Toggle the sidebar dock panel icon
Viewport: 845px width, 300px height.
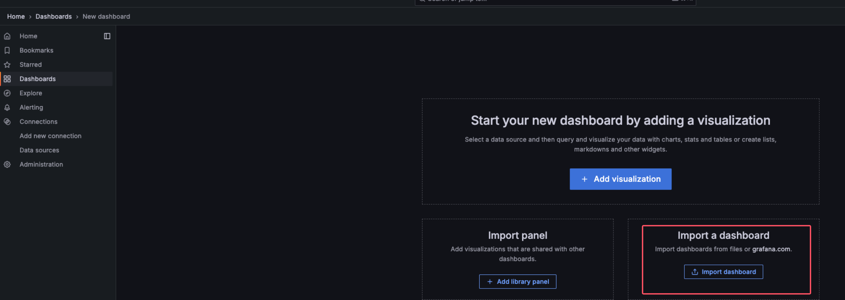tap(107, 36)
